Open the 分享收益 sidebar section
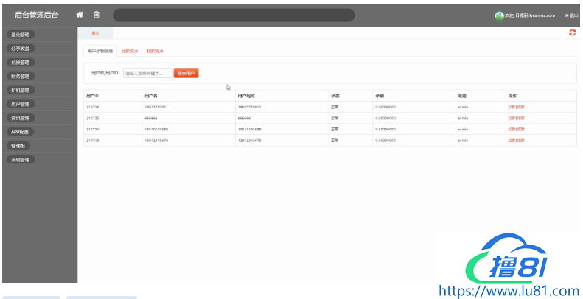 coord(21,48)
